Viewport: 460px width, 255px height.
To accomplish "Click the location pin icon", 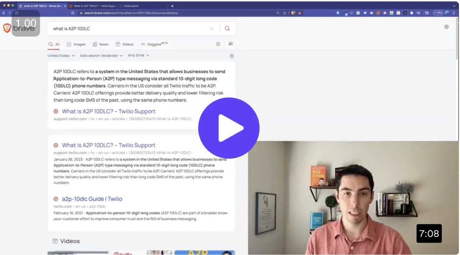I will (232, 56).
